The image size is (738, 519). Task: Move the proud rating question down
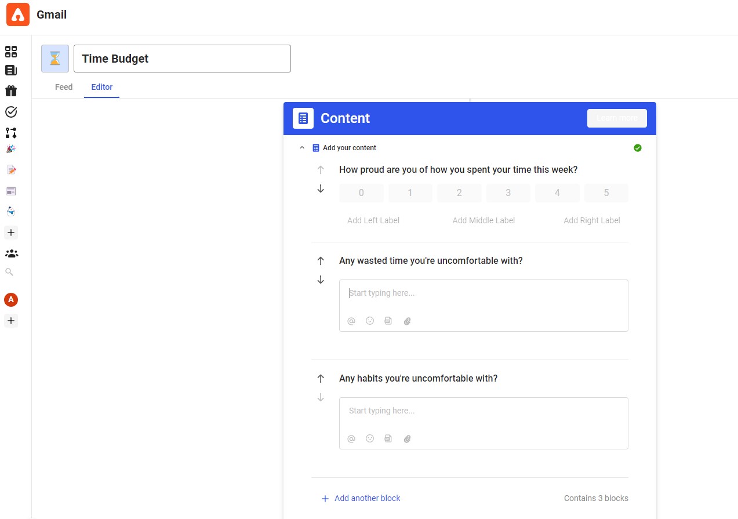[x=321, y=189]
